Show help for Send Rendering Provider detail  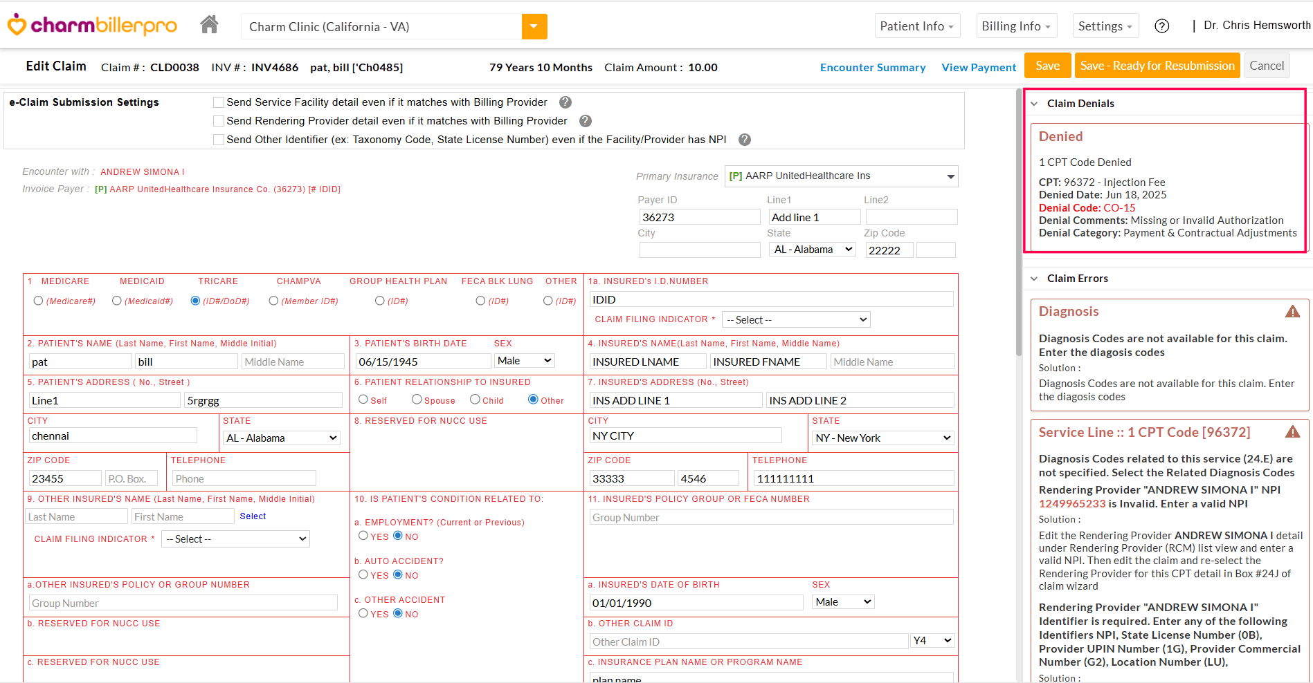(586, 121)
